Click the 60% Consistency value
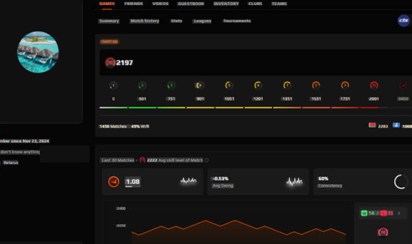This screenshot has height=244, width=412. click(323, 178)
